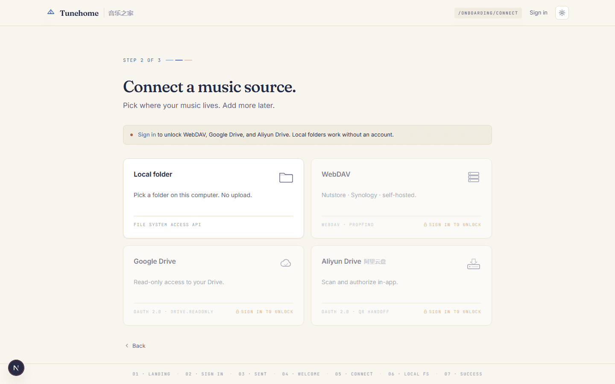The width and height of the screenshot is (615, 384).
Task: Click the step progress indicator dashes
Action: [x=179, y=60]
